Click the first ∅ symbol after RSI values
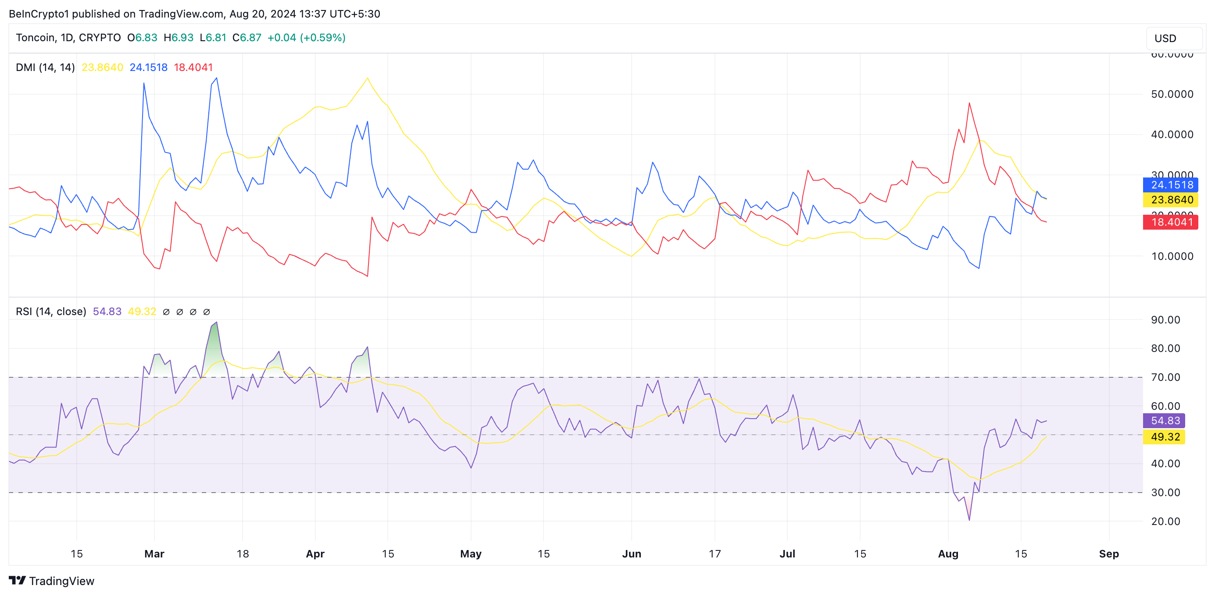The height and width of the screenshot is (596, 1215). [x=166, y=312]
